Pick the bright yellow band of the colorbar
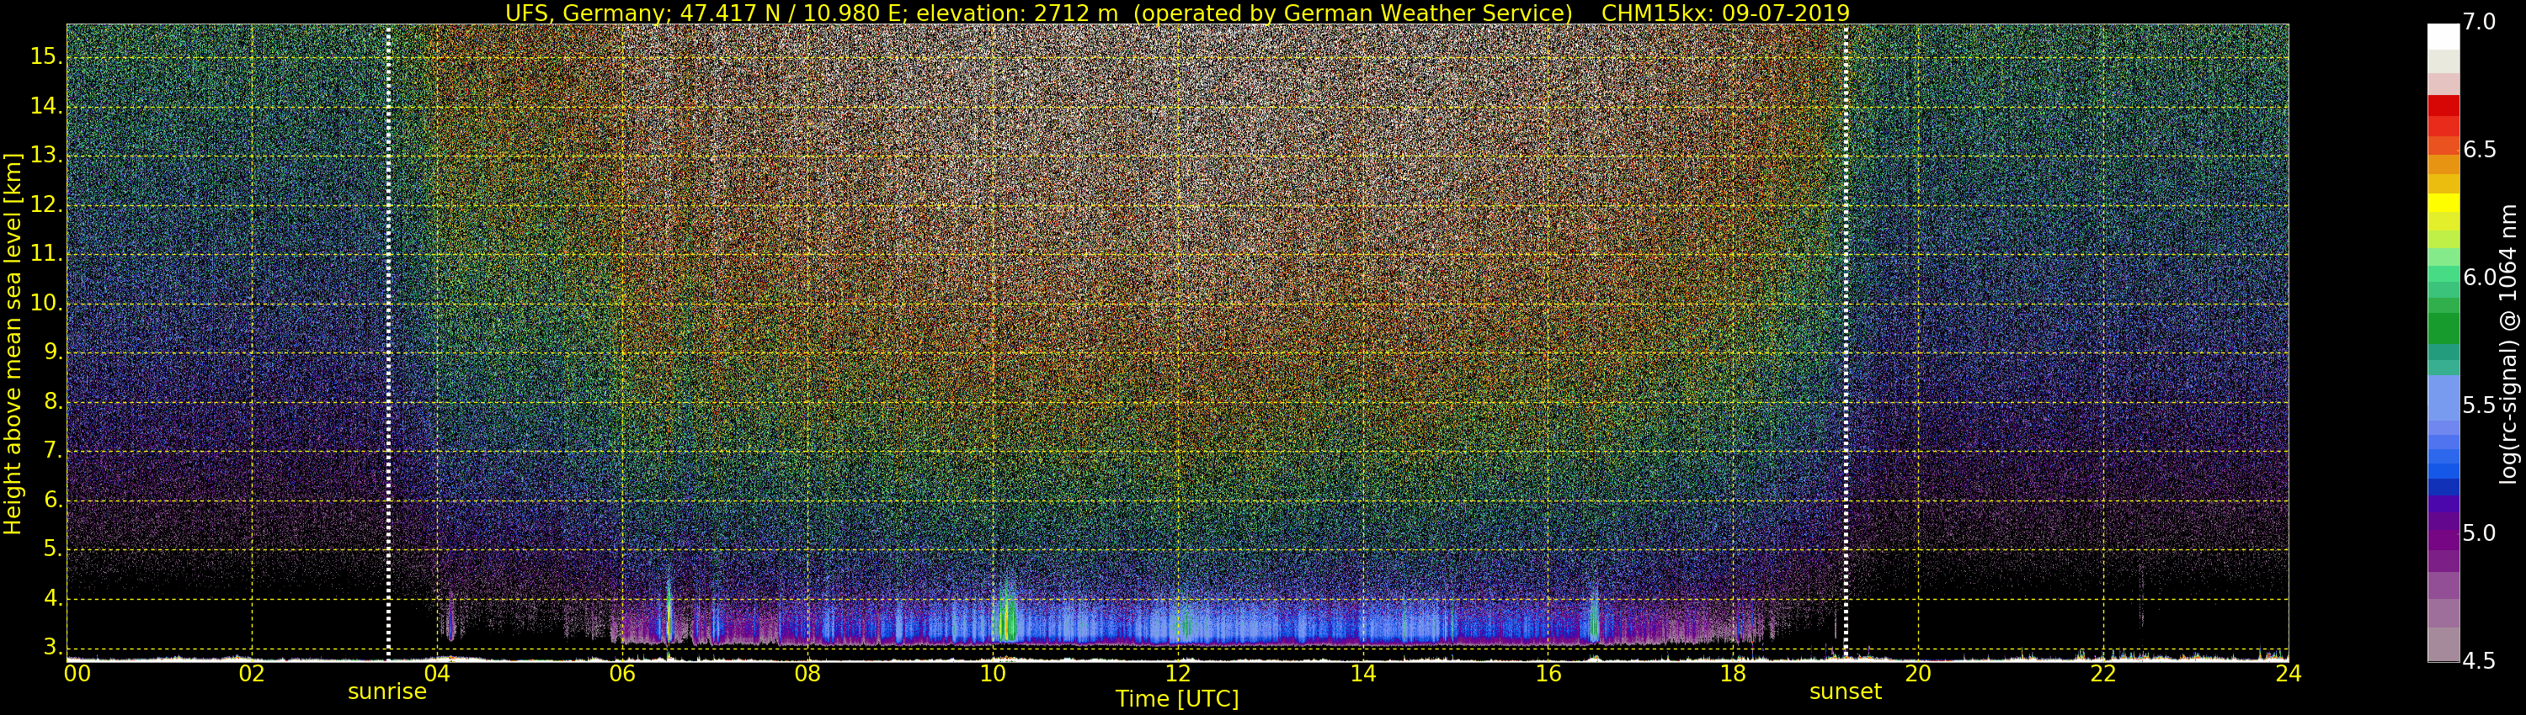The height and width of the screenshot is (715, 2526). [2443, 203]
